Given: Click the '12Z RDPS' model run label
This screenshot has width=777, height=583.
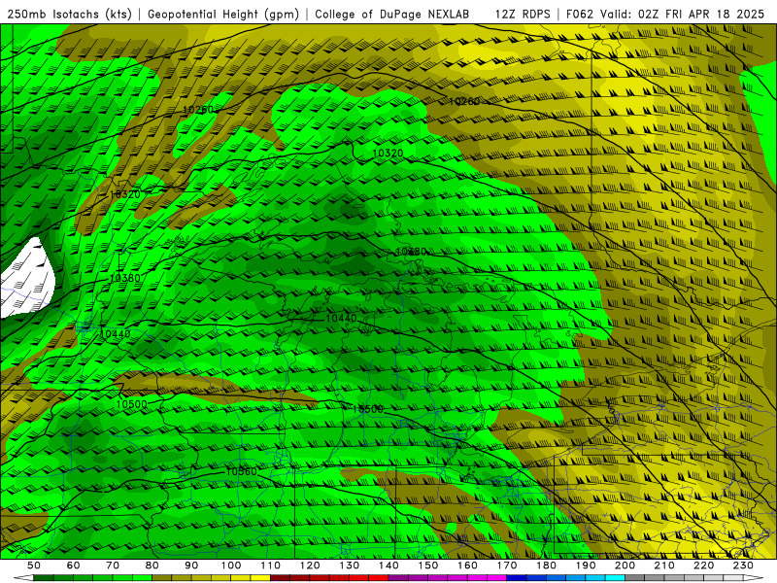Looking at the screenshot, I should [523, 15].
